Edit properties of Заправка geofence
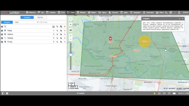 tap(57, 34)
